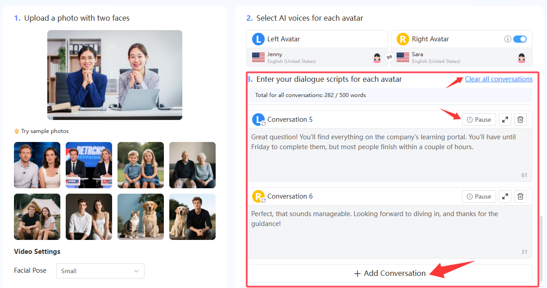Viewport: 547px width, 288px height.
Task: Select the elderly couple sample photo
Action: pyautogui.click(x=192, y=165)
